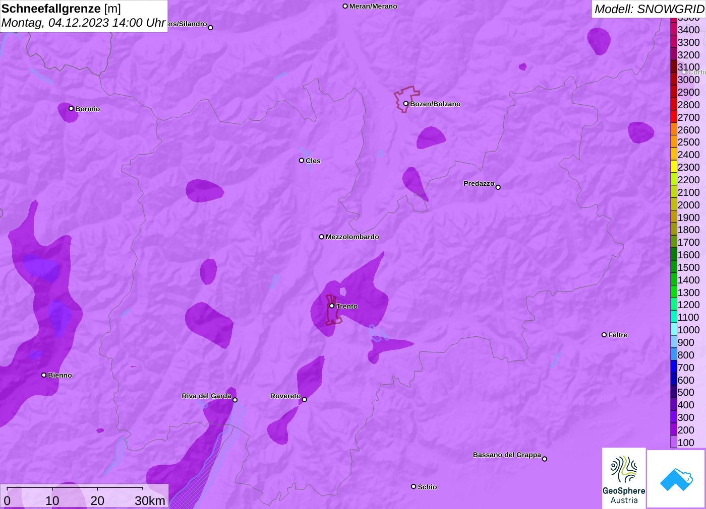Click the Bormio city marker dot
This screenshot has width=706, height=509.
click(x=71, y=109)
